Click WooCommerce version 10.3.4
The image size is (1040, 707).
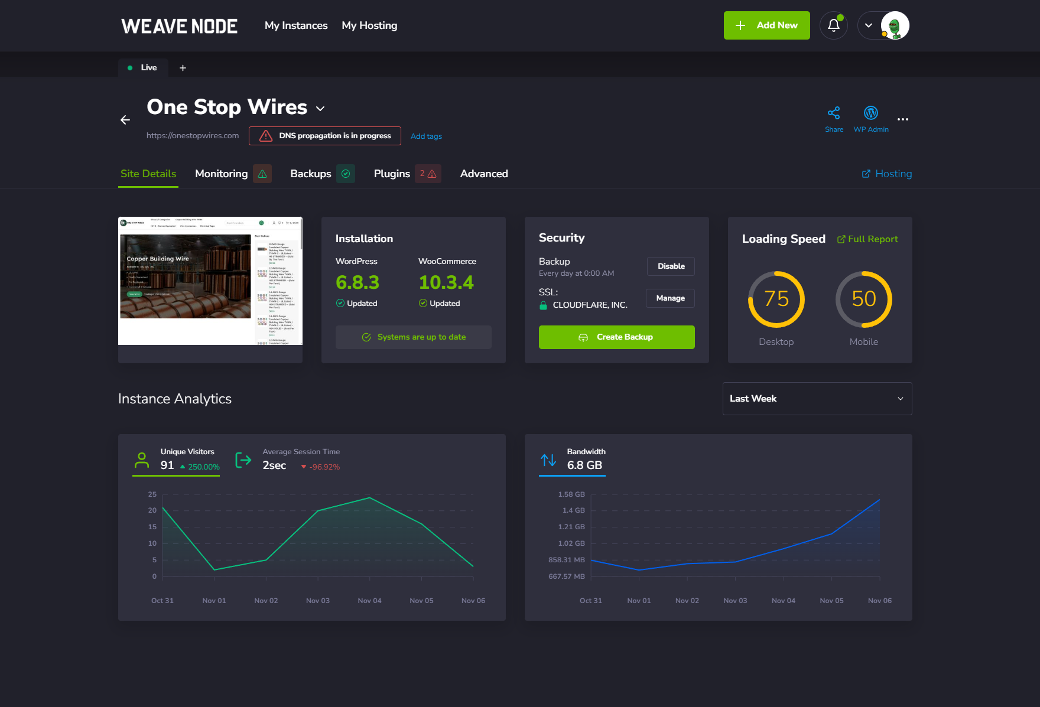coord(446,282)
